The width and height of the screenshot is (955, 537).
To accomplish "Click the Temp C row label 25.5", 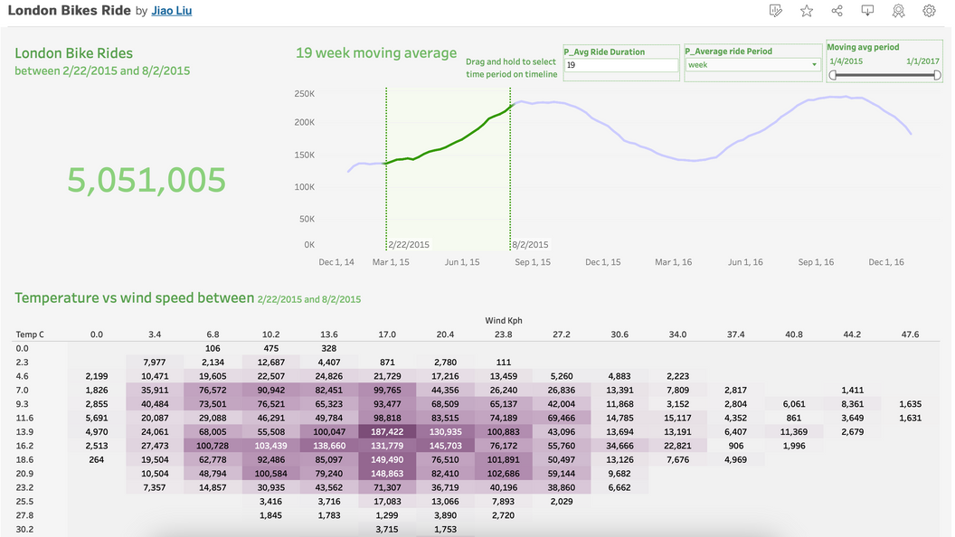I will pyautogui.click(x=24, y=502).
